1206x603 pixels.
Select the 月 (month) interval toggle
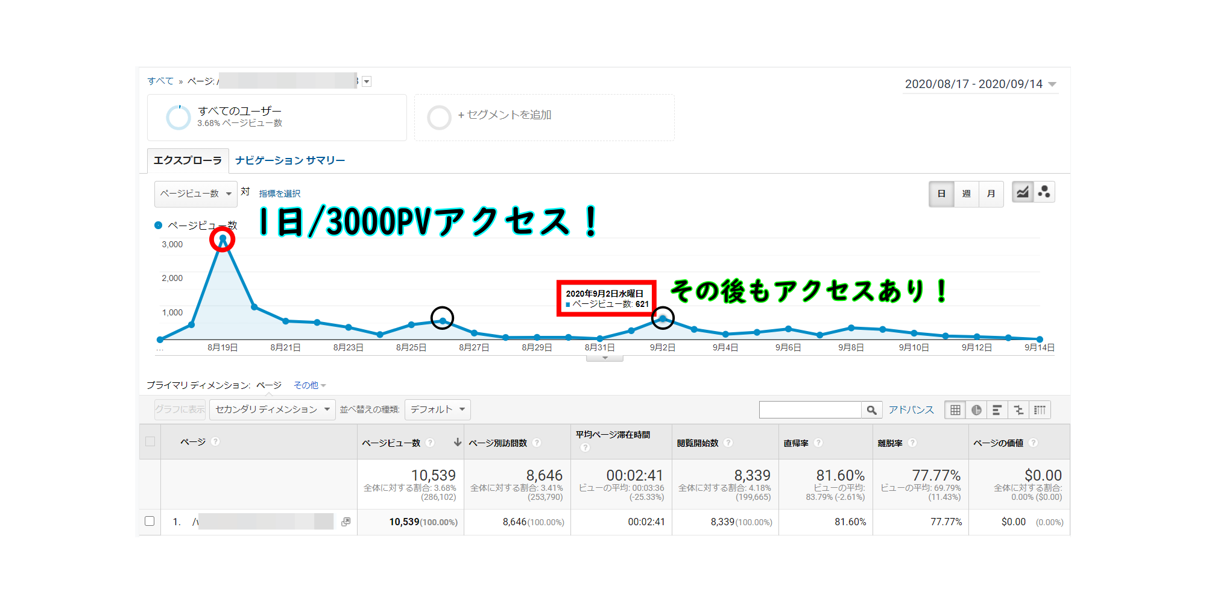point(991,194)
